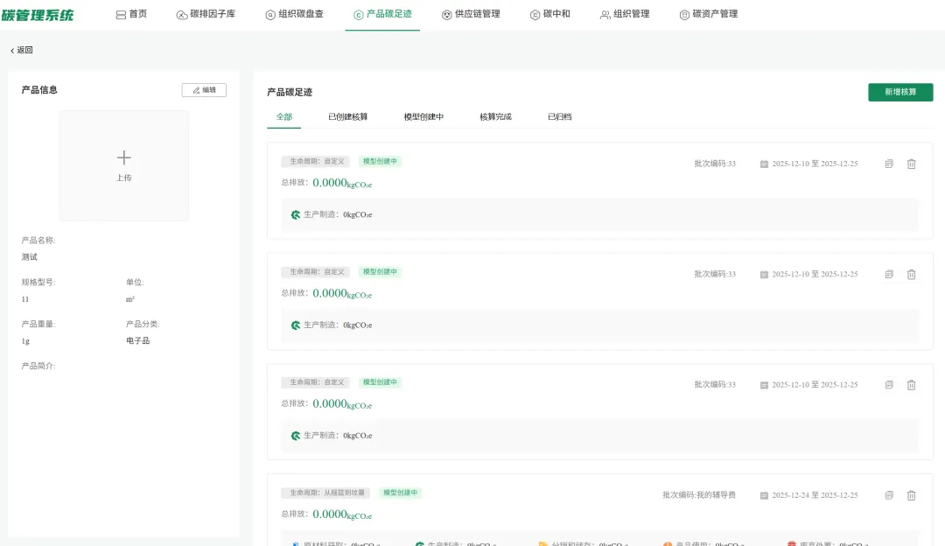This screenshot has height=546, width=945.
Task: Delete the 我的辅导费 batch card
Action: [911, 495]
